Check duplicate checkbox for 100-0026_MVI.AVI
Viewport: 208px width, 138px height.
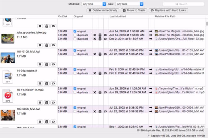tap(75, 111)
